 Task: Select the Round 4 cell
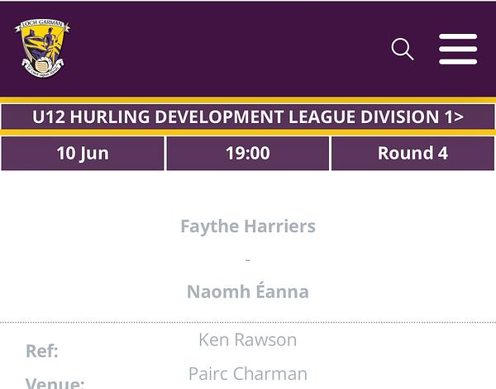[413, 154]
